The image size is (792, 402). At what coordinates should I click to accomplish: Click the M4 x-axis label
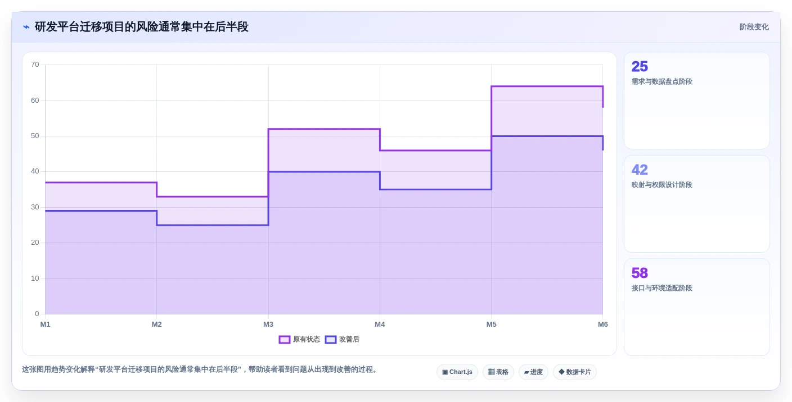click(x=380, y=325)
